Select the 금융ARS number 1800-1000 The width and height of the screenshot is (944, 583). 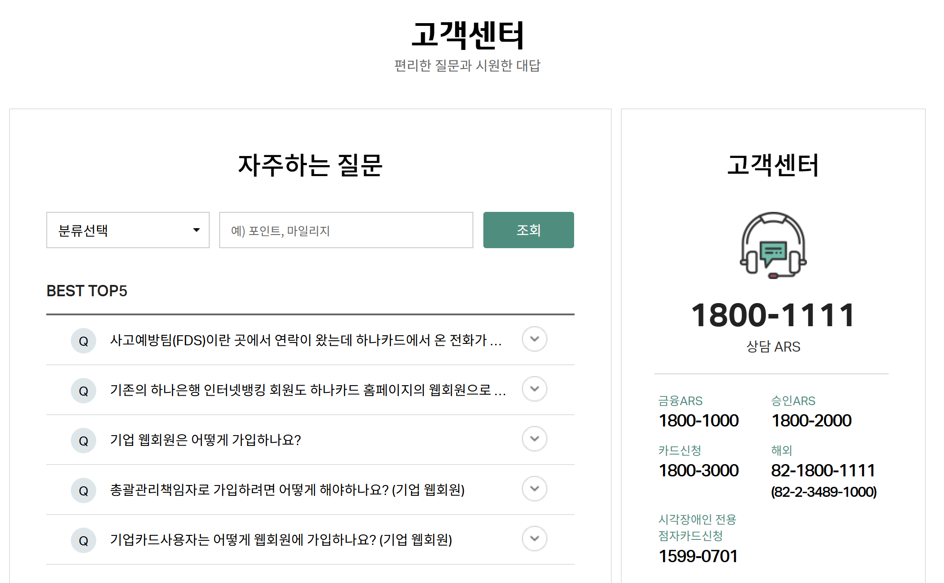click(x=698, y=421)
